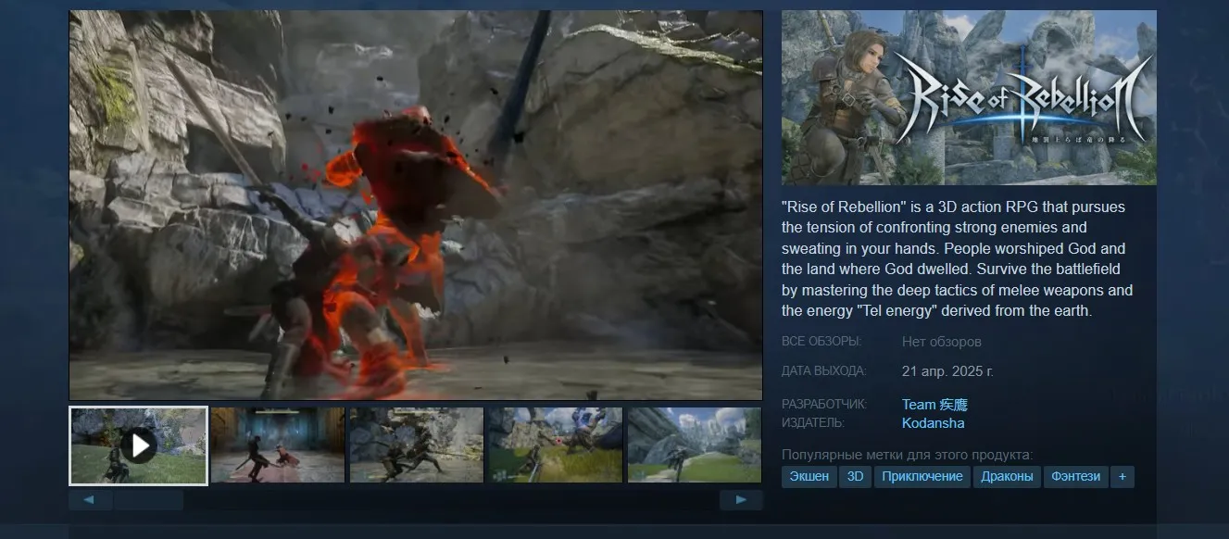Viewport: 1229px width, 539px height.
Task: Select the Экшен tag
Action: coord(809,477)
